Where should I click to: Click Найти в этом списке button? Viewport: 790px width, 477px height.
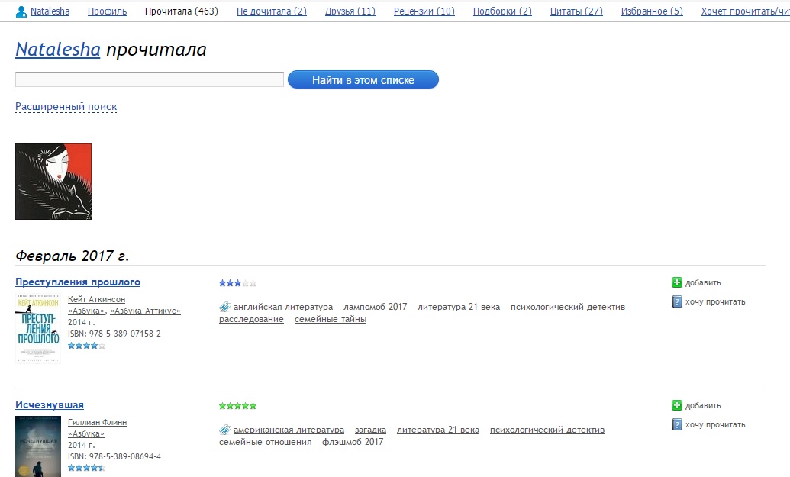[x=363, y=79]
